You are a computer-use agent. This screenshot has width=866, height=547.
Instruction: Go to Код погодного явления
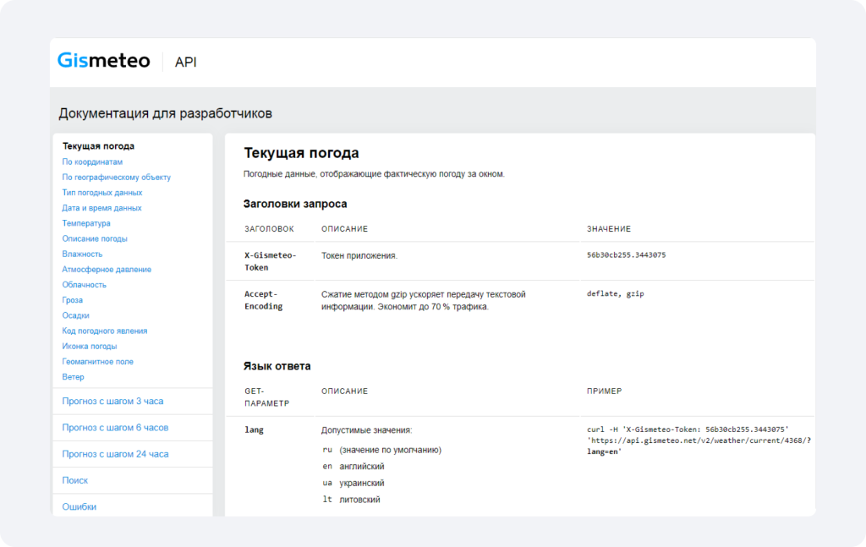click(105, 331)
